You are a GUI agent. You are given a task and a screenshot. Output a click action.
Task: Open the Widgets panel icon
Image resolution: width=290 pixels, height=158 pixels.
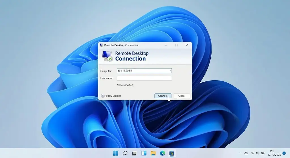(144, 153)
